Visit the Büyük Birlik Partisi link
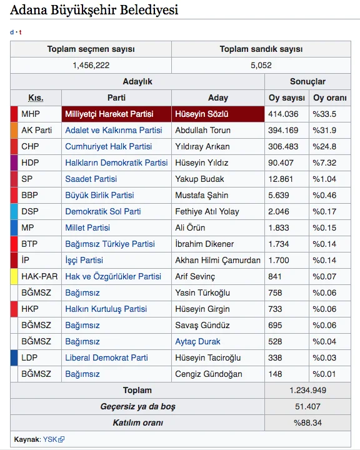Screen dimensions: 360x450 click(x=99, y=195)
